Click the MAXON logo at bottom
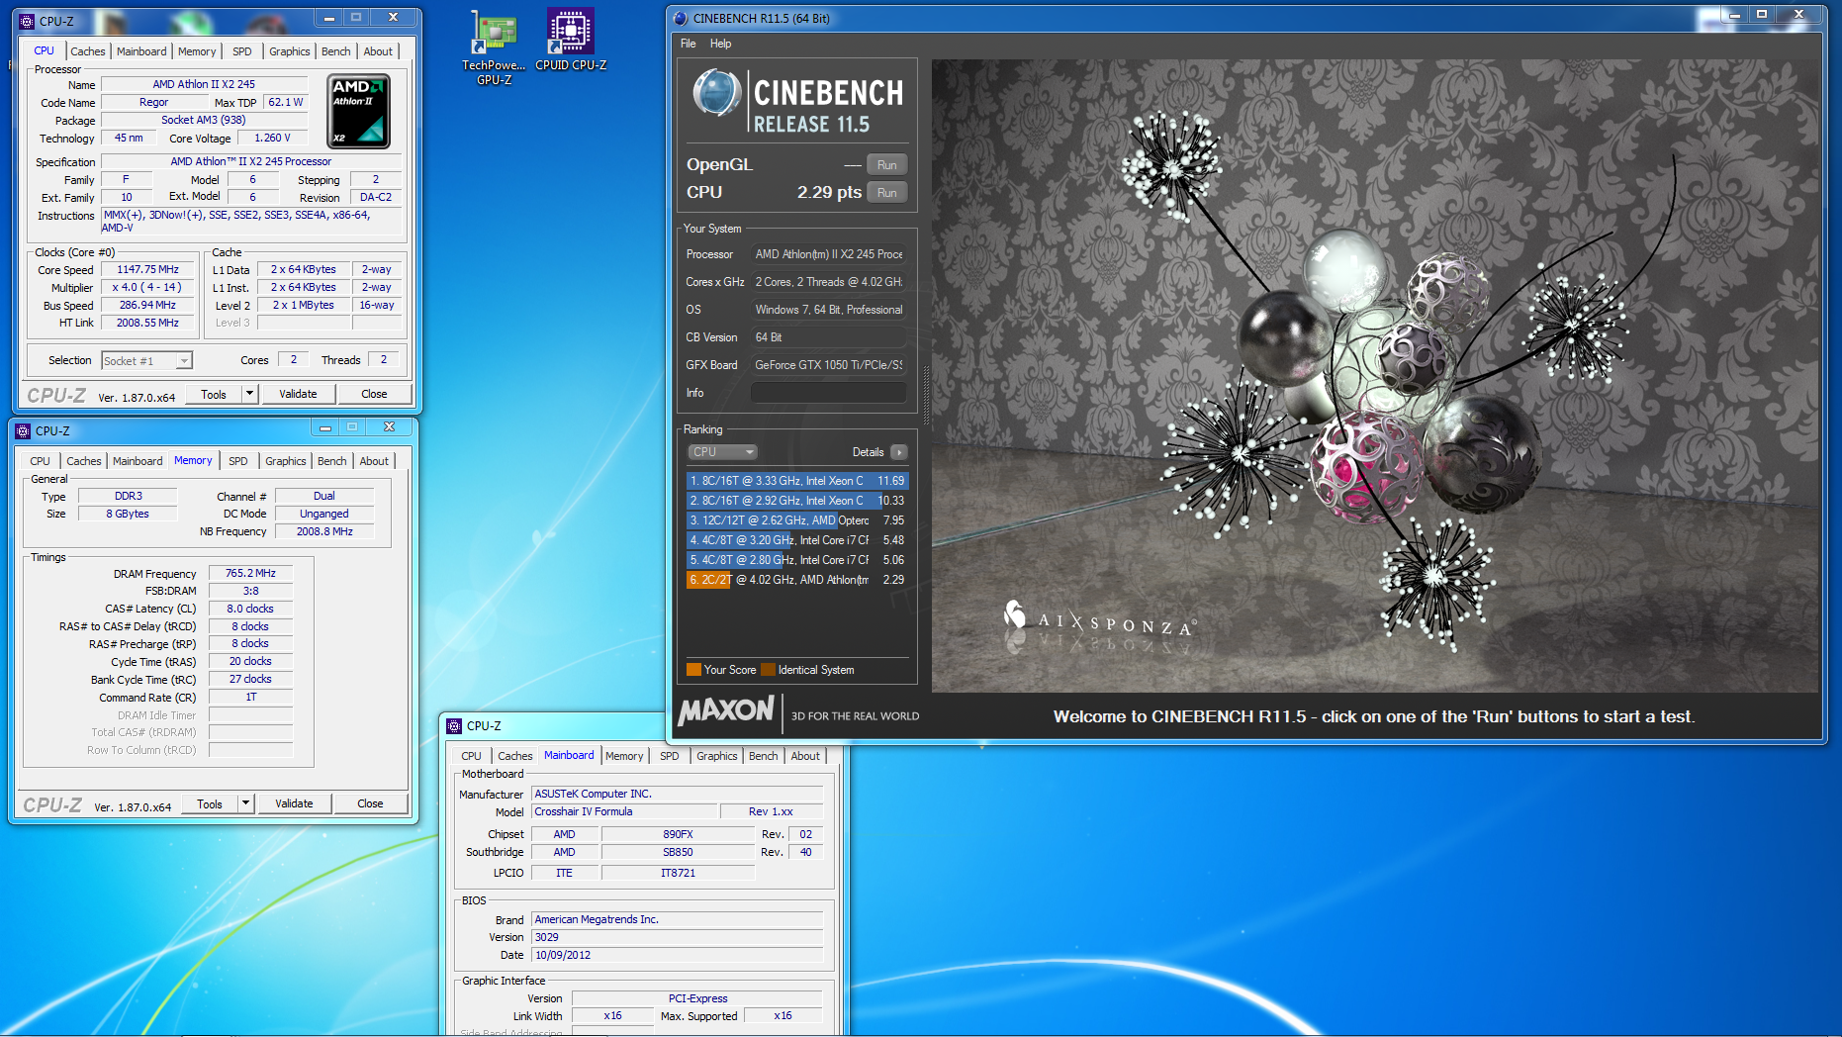Screen dimensions: 1842x1037 pos(726,710)
